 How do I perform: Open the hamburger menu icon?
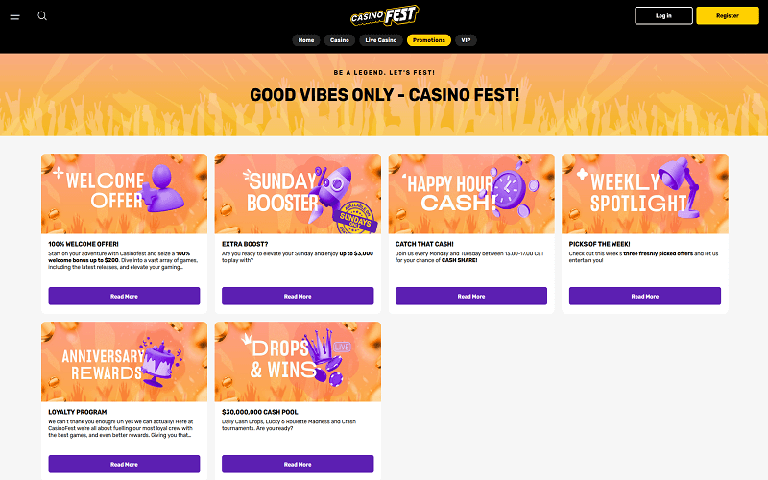[14, 15]
